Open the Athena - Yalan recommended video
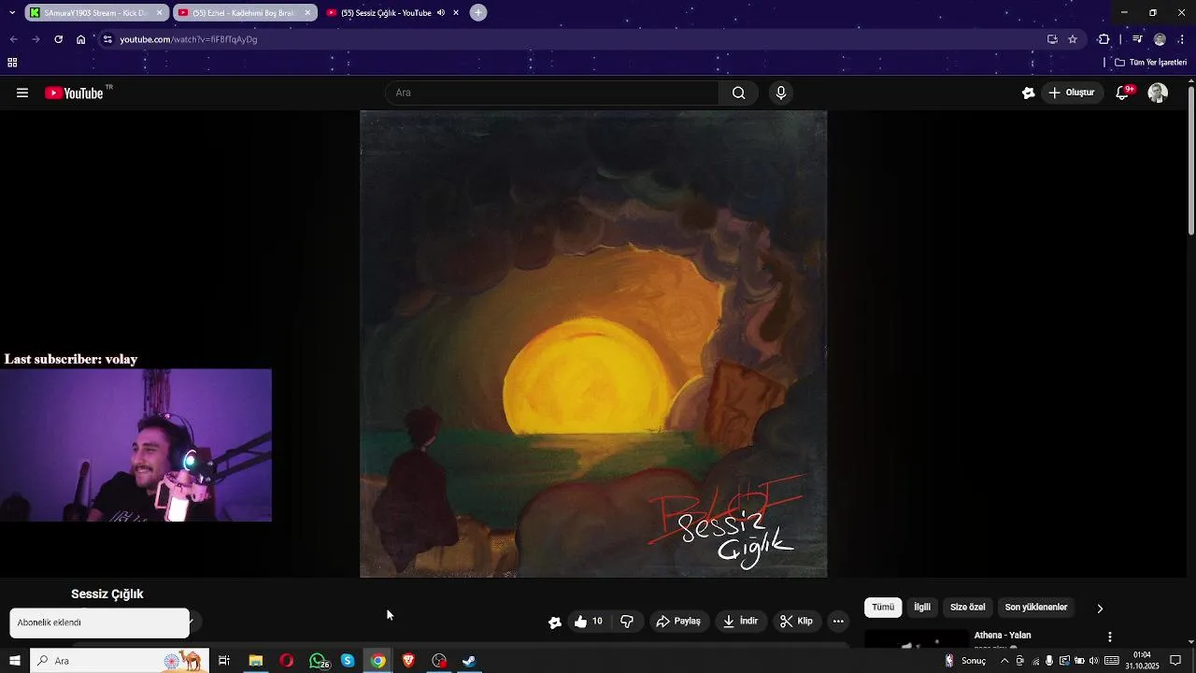This screenshot has height=673, width=1196. [x=1003, y=636]
